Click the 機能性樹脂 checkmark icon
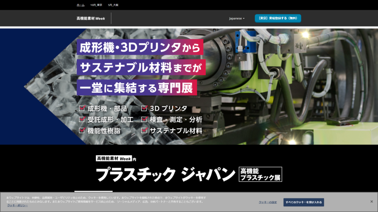This screenshot has width=378, height=212. (x=82, y=131)
